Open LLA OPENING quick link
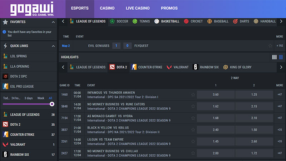This screenshot has width=286, height=161. coord(29,66)
